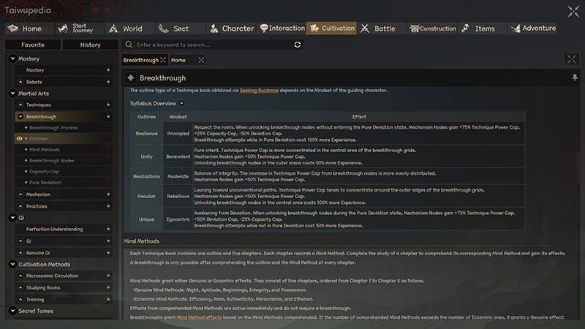Expand the Training entry
Screen dimensions: 585x329
(20, 300)
